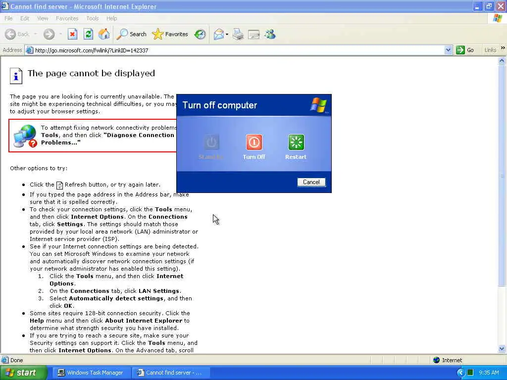Click the Links toolbar label

point(490,50)
